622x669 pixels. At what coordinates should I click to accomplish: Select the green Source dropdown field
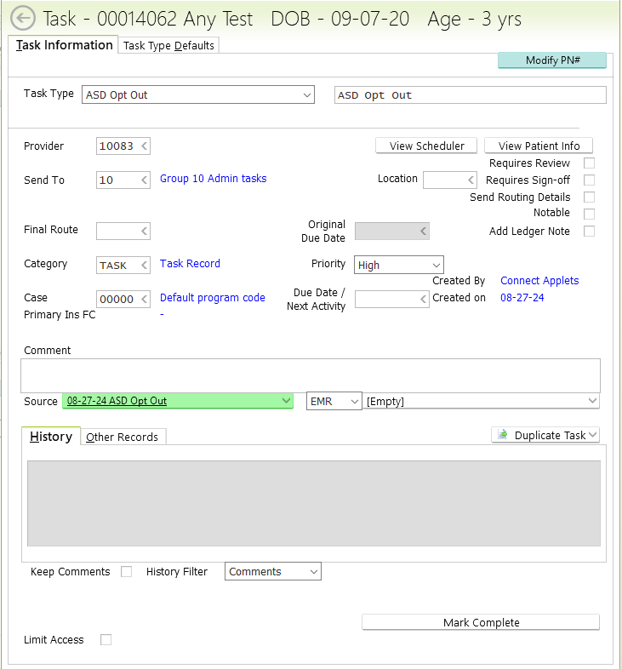click(178, 401)
